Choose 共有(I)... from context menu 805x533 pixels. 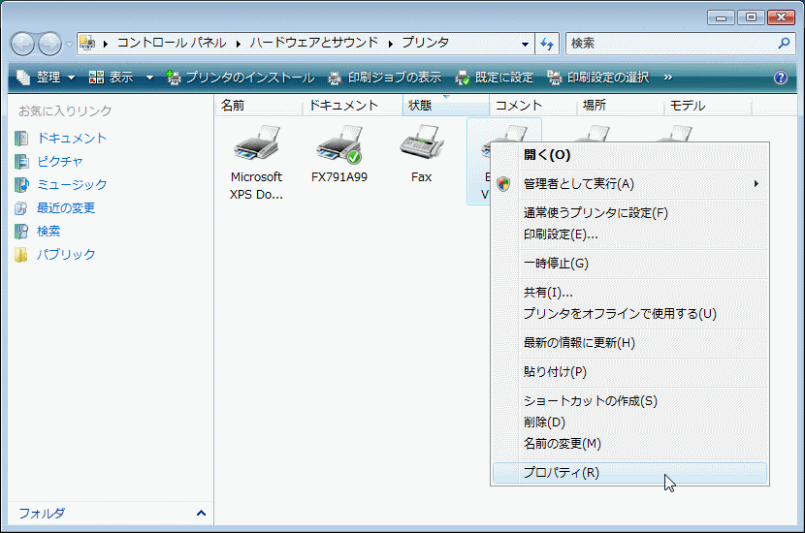tap(629, 293)
